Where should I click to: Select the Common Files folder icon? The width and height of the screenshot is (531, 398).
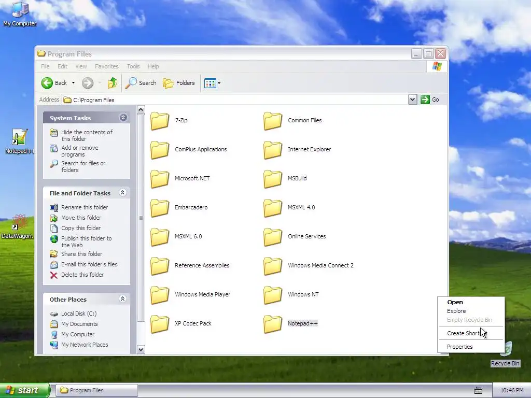click(x=273, y=121)
